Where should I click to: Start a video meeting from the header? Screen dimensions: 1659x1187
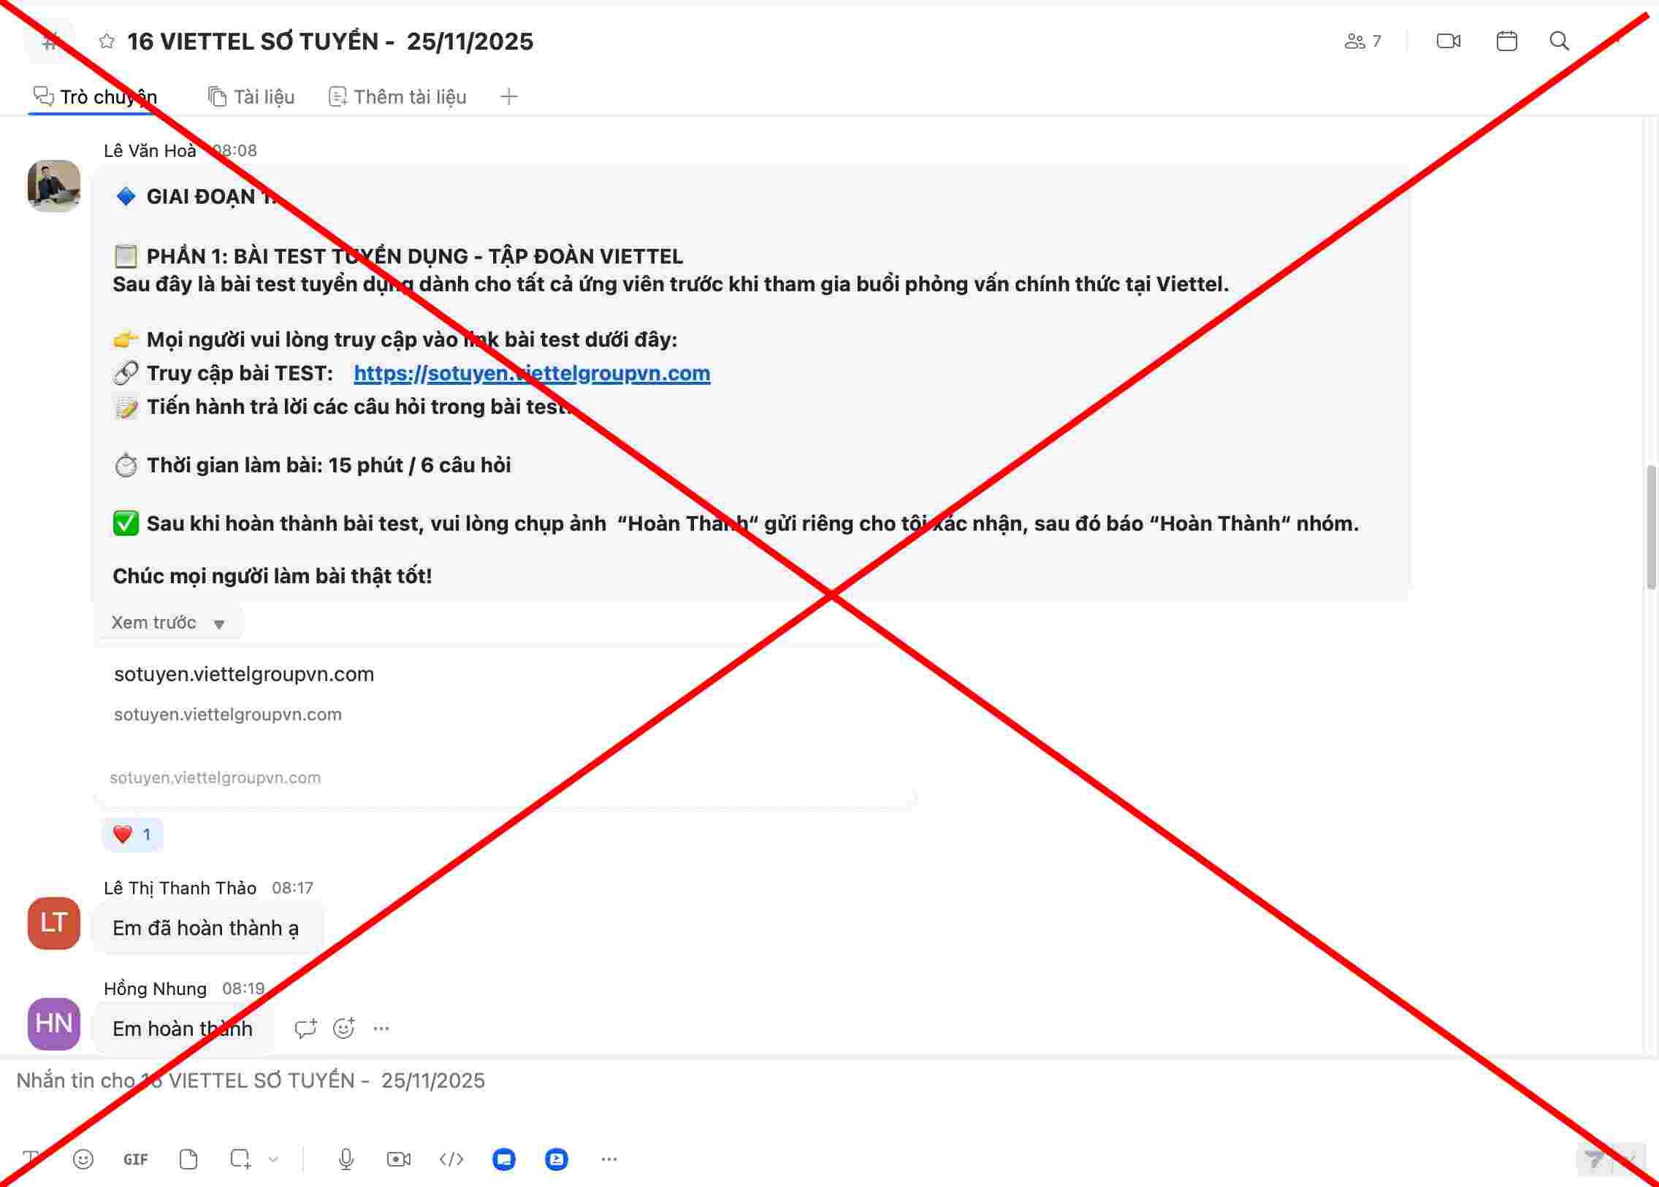1448,41
